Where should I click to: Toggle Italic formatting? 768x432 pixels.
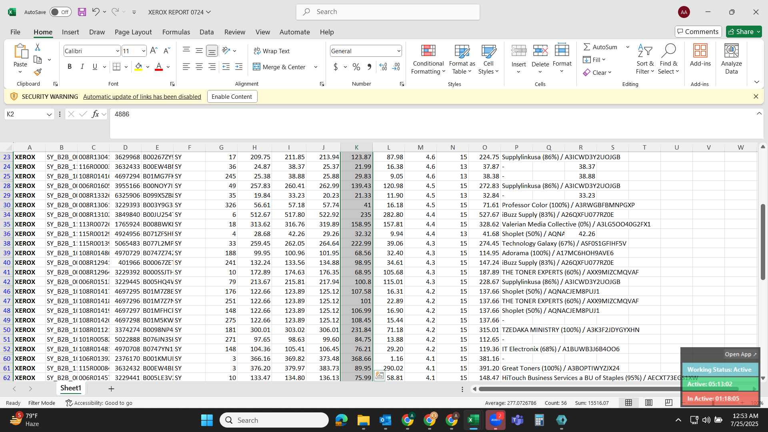82,67
